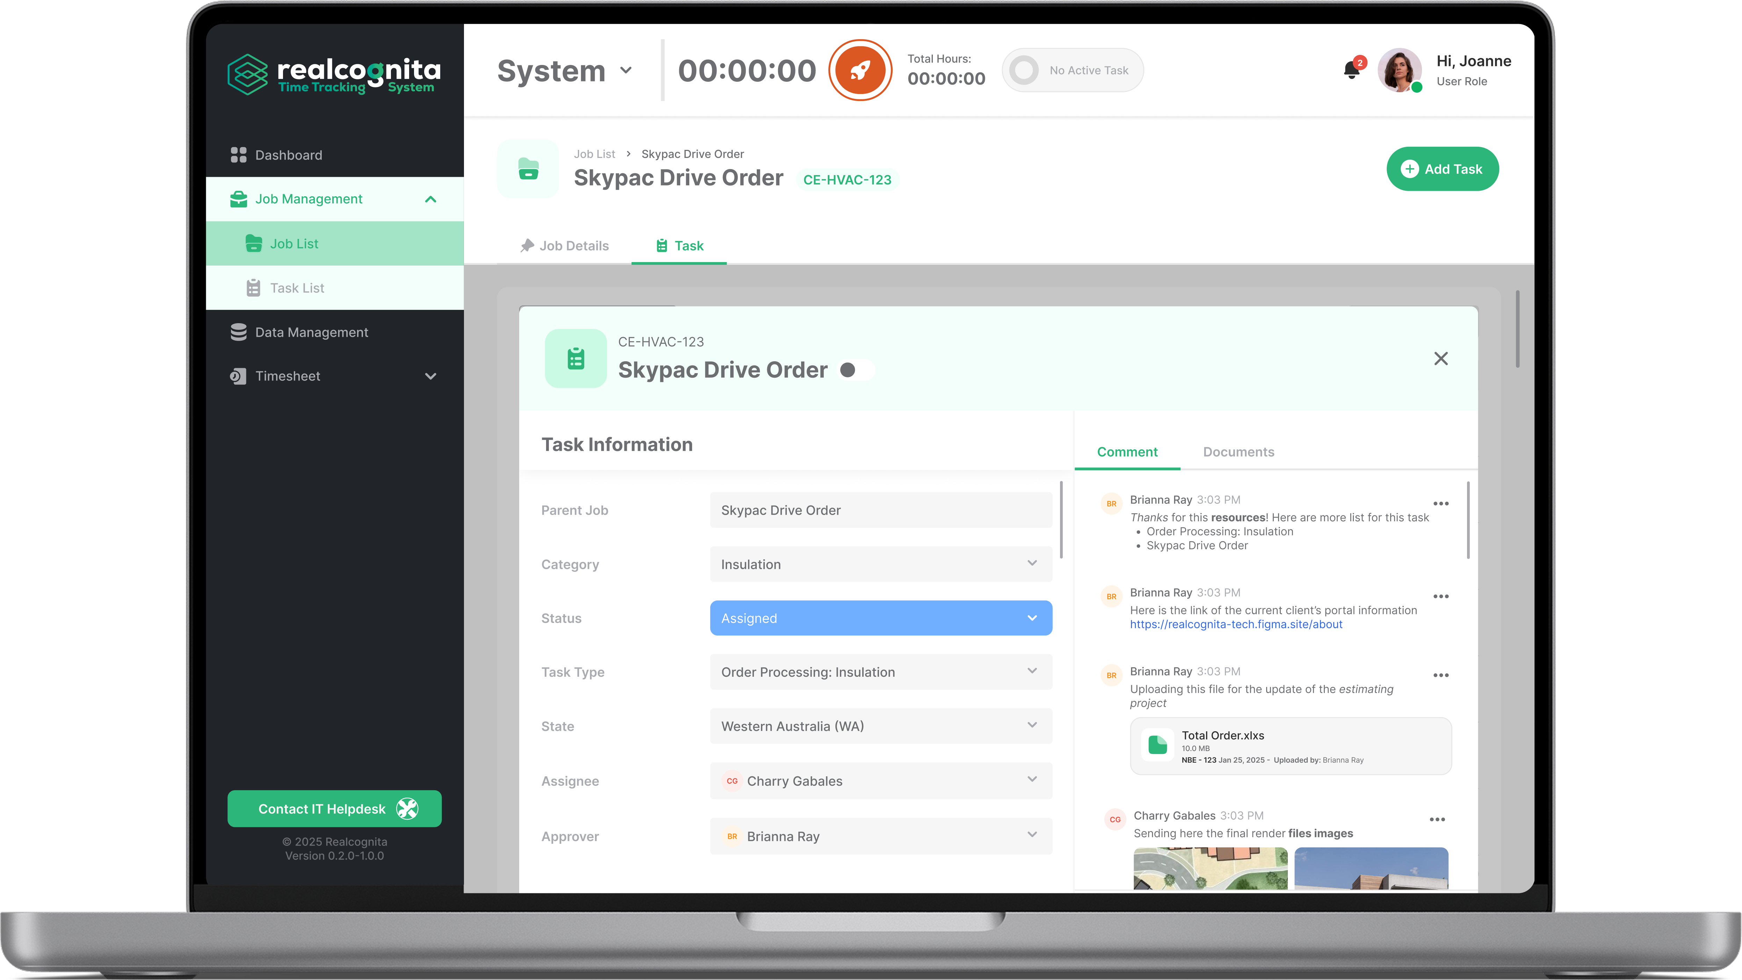1742x980 pixels.
Task: Click the Dashboard grid icon
Action: coord(238,155)
